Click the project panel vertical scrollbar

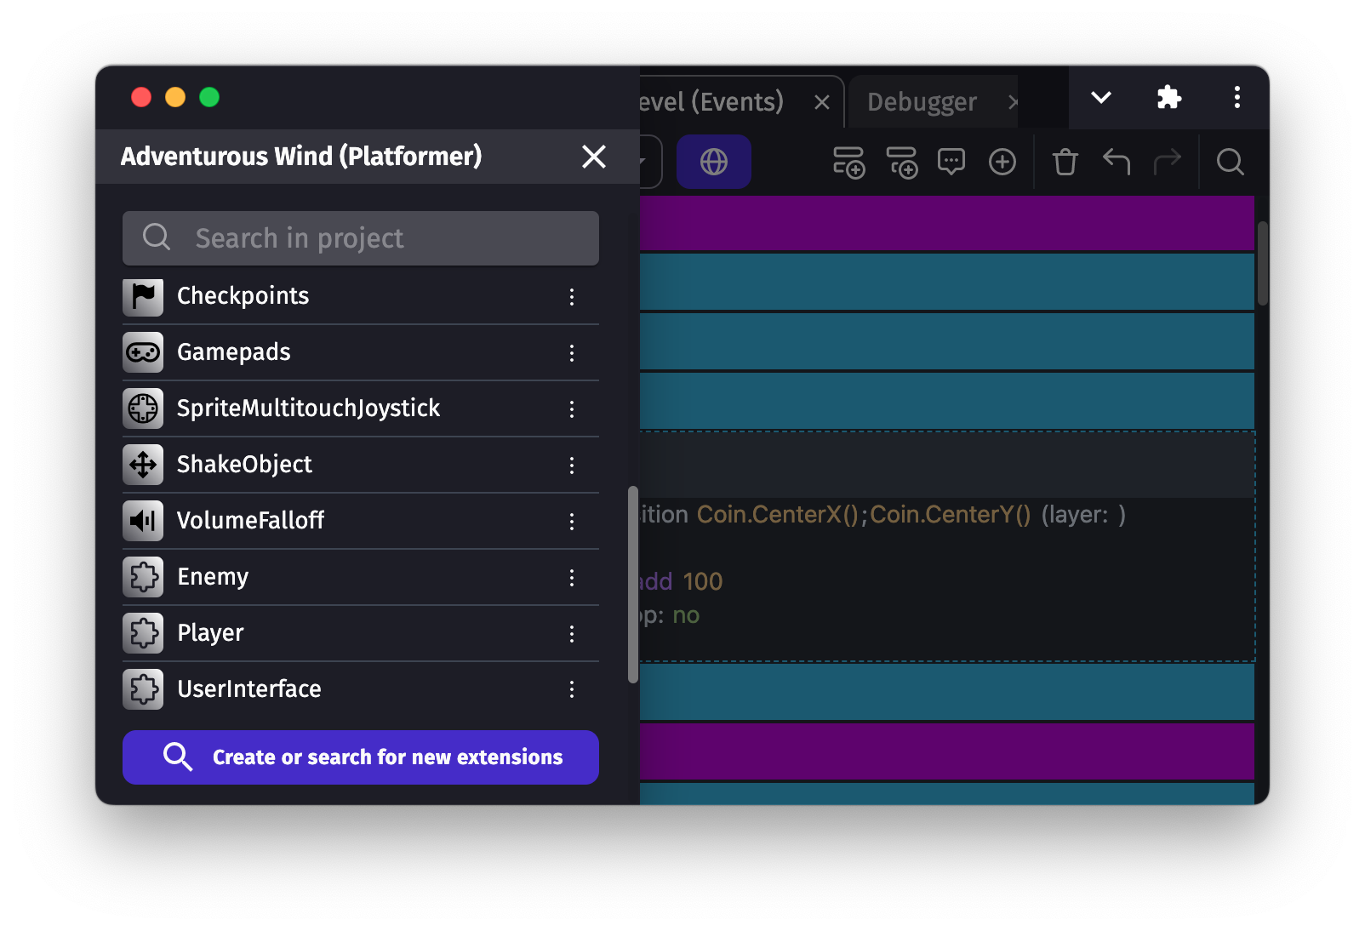632,584
